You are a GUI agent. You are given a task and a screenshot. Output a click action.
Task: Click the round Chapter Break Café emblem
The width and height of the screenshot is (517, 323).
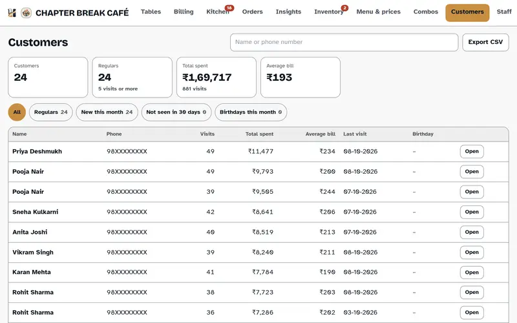pos(26,13)
